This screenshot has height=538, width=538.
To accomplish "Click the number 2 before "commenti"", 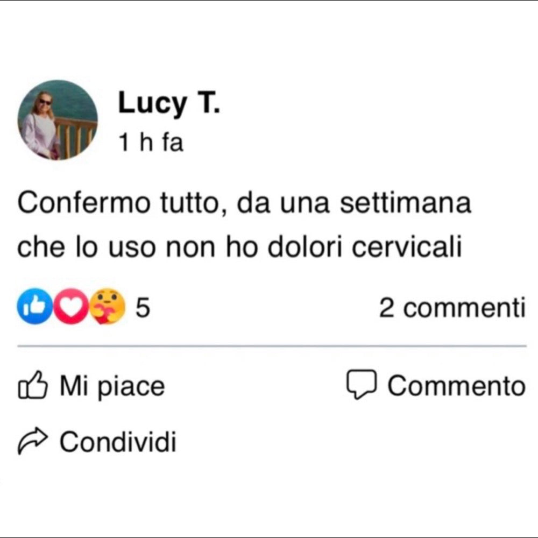I will click(386, 308).
